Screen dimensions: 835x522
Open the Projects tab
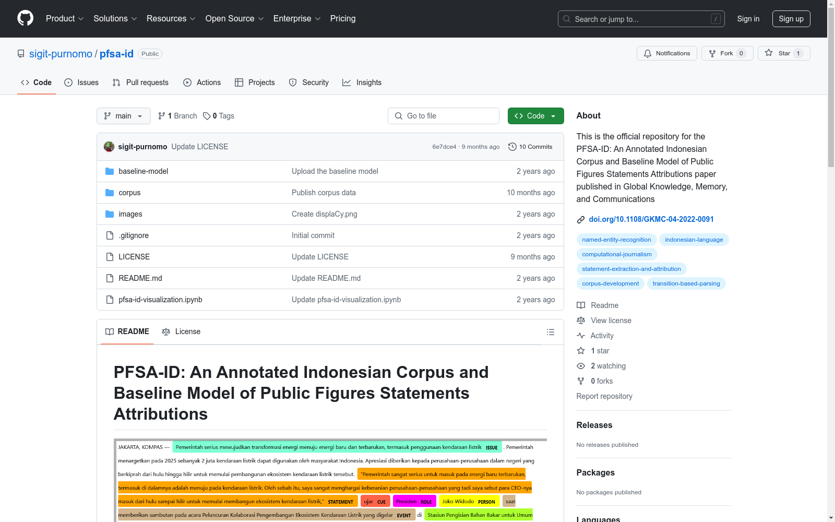click(x=255, y=82)
